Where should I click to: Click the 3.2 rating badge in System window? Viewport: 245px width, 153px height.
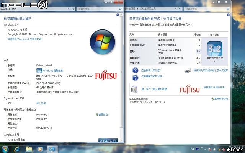tap(39, 70)
